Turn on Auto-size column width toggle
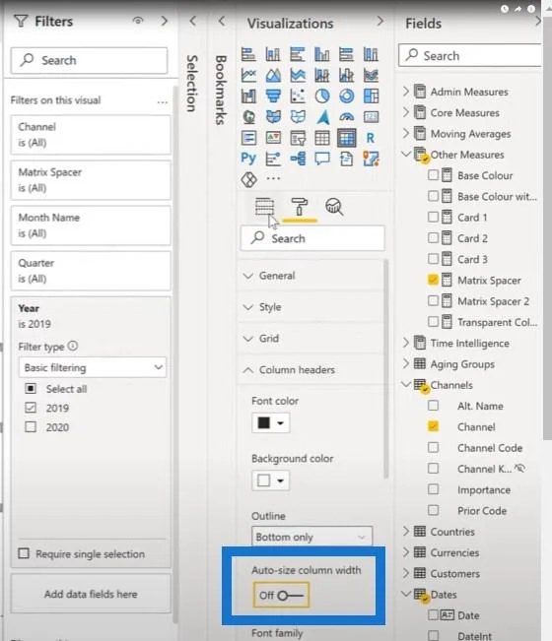The image size is (552, 641). 281,595
